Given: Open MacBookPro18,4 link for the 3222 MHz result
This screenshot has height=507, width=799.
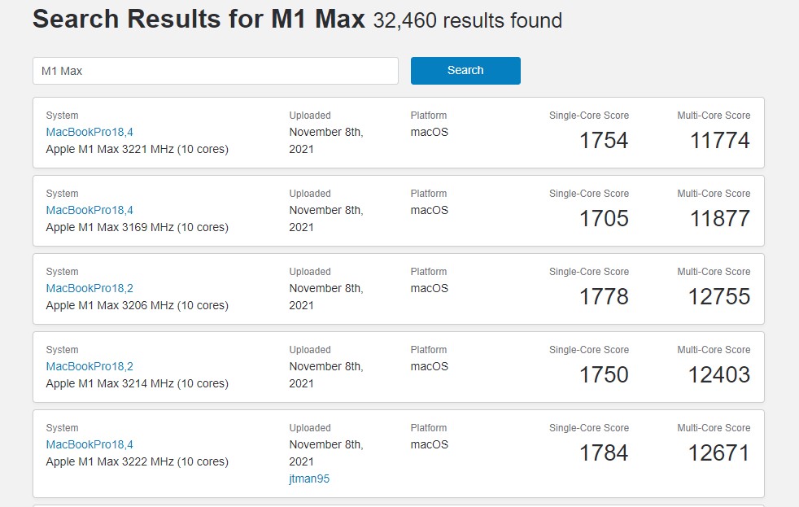Looking at the screenshot, I should pos(90,444).
